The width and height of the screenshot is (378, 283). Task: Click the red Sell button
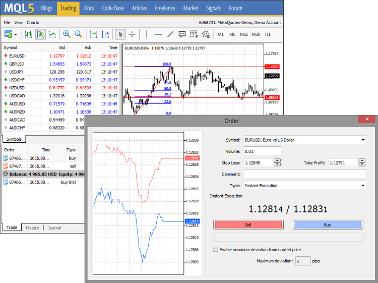coord(248,224)
